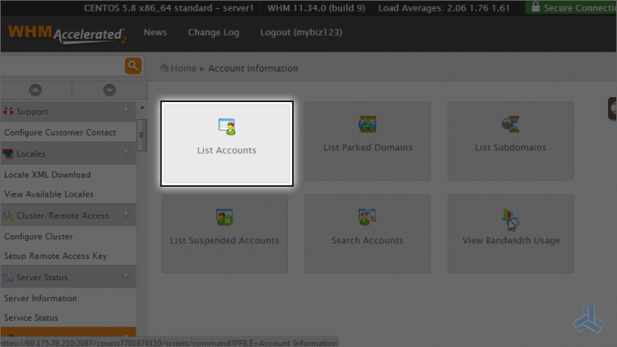Open the List Subdomains icon

tap(510, 124)
